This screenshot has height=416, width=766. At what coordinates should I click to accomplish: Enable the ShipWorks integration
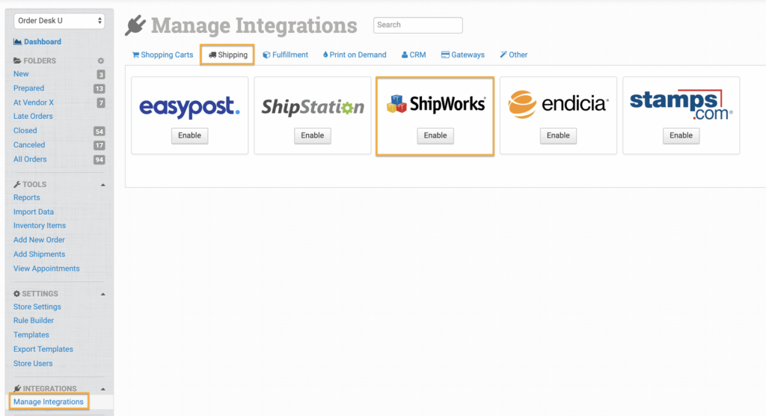(435, 135)
